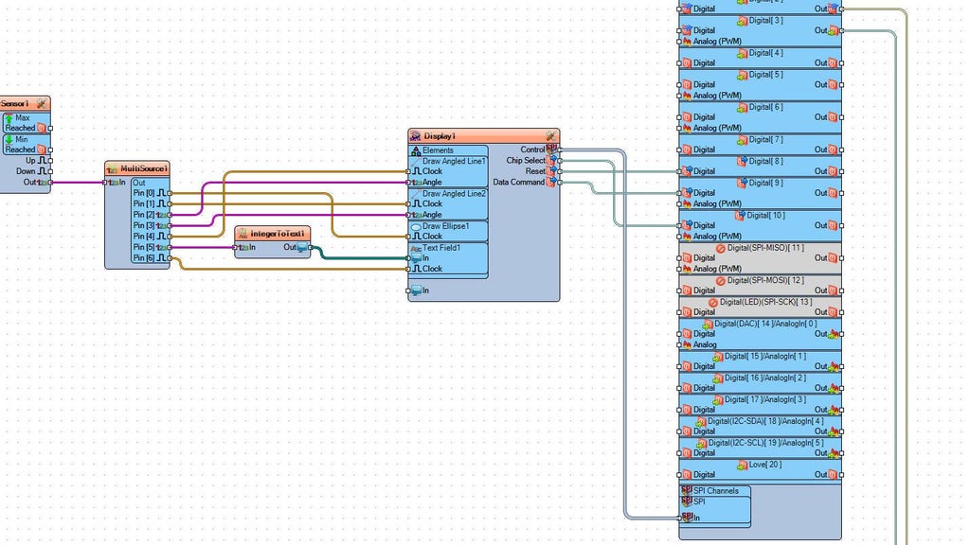Click the Sensor1 wrench tool icon
This screenshot has height=545, width=970.
coord(42,103)
